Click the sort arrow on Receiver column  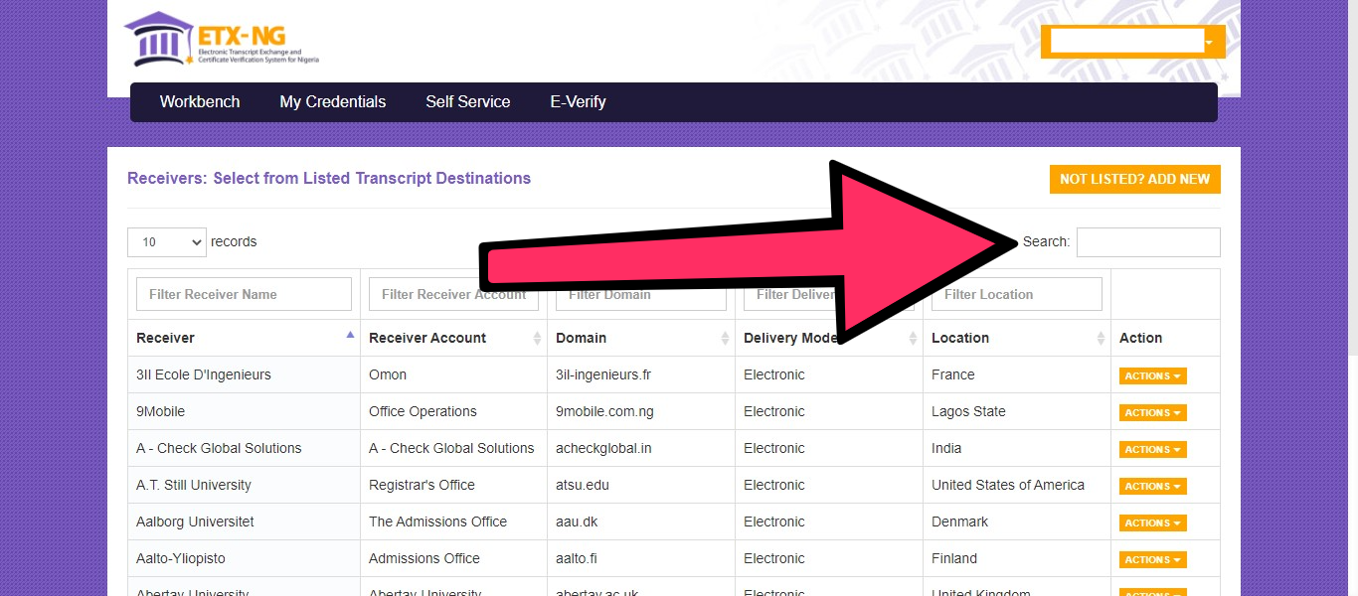(x=348, y=337)
